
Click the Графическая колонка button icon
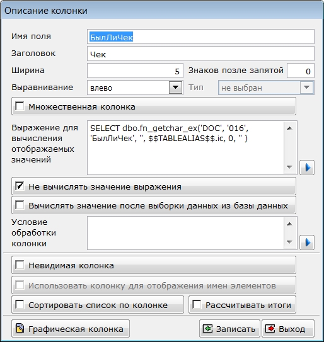click(20, 329)
